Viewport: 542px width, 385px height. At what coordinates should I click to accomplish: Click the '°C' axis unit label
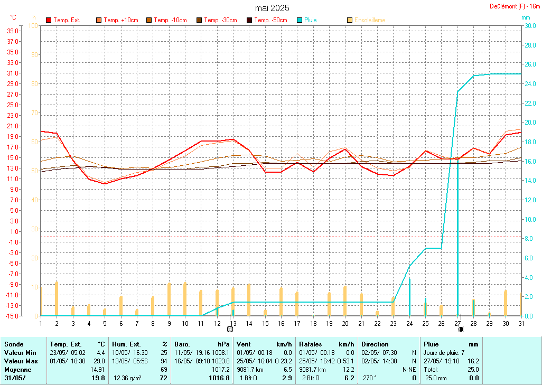coord(13,17)
